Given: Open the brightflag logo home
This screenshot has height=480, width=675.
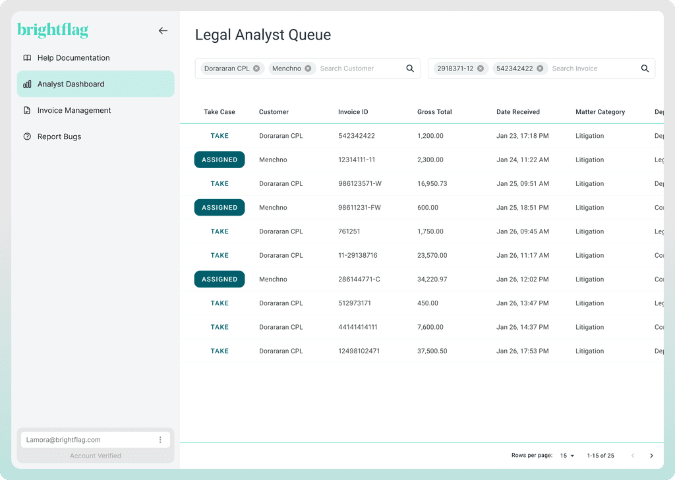Looking at the screenshot, I should [53, 30].
